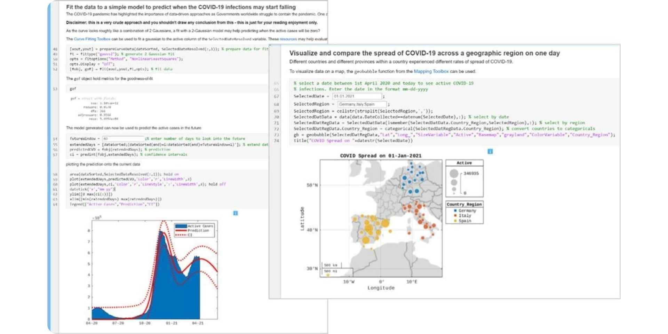Click the gof code line
The width and height of the screenshot is (668, 334).
click(73, 89)
